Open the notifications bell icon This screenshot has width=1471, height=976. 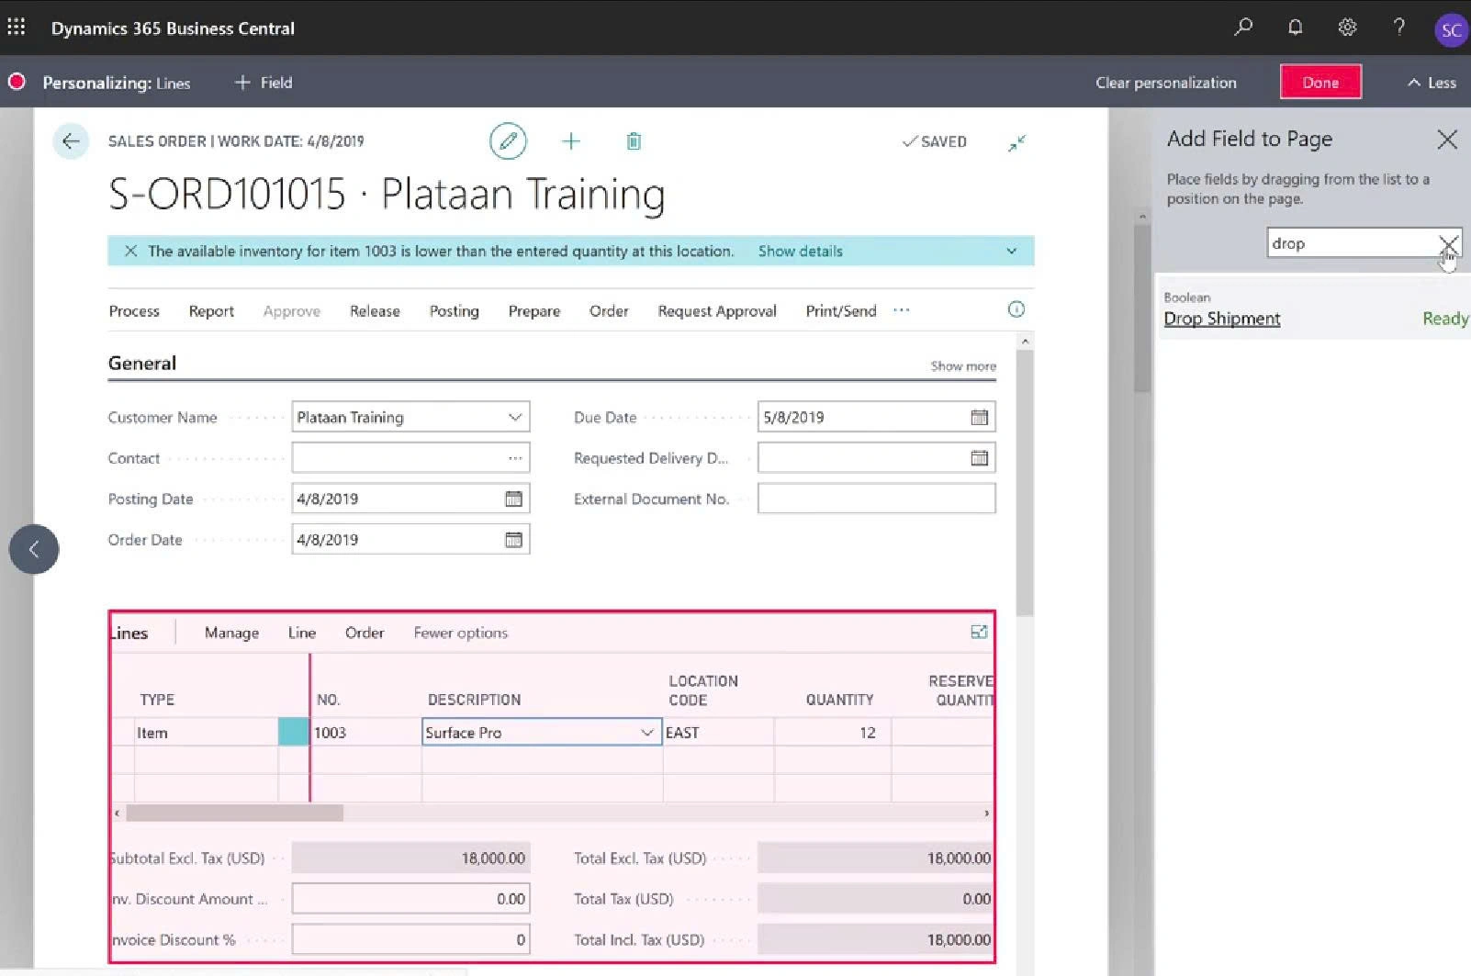pyautogui.click(x=1295, y=27)
